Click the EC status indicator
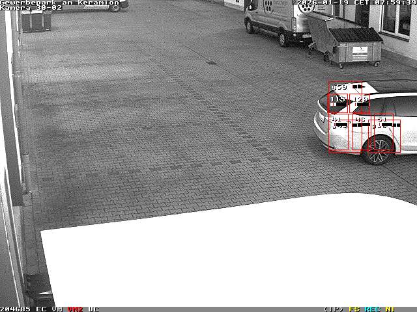The width and height of the screenshot is (417, 312). pyautogui.click(x=41, y=309)
